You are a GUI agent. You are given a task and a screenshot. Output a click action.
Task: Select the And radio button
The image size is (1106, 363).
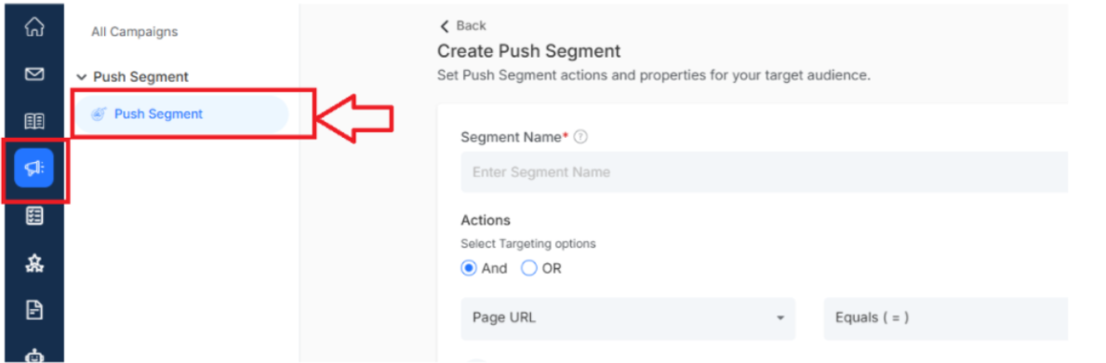469,268
